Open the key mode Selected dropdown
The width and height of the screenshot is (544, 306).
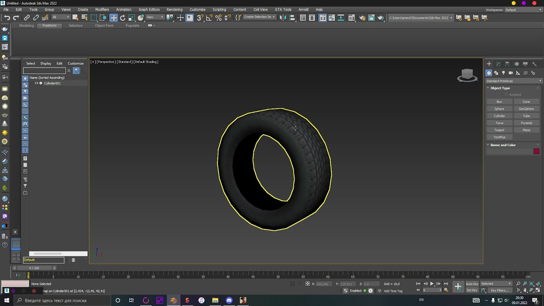[x=496, y=284]
